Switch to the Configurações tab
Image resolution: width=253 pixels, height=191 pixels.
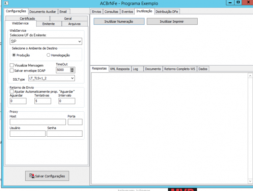click(x=16, y=11)
